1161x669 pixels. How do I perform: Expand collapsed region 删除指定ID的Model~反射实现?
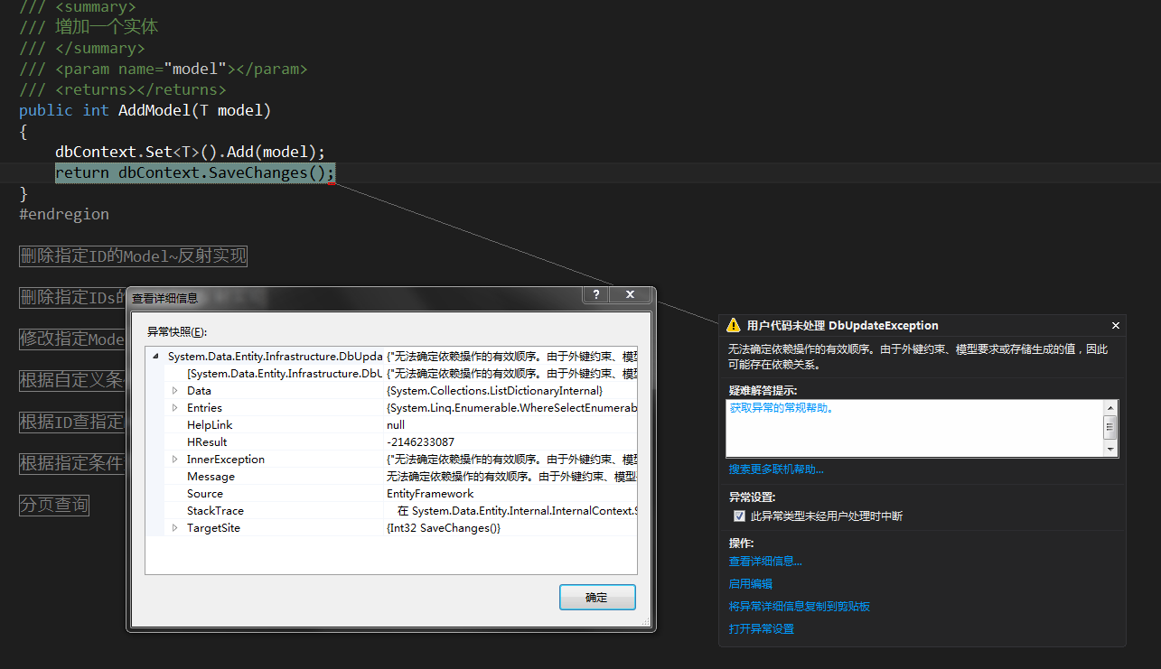tap(133, 256)
